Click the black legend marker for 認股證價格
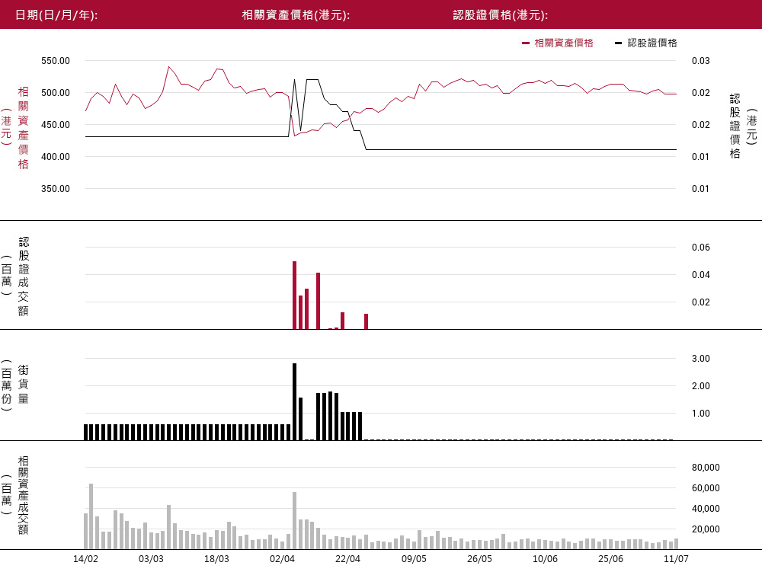The image size is (762, 572). click(618, 43)
